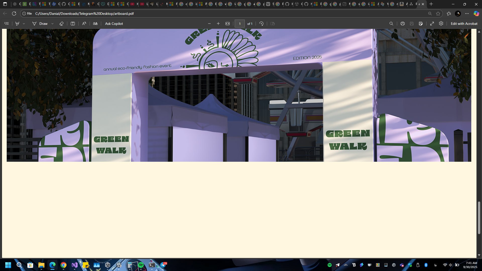Toggle the Draw tool
482x271 pixels.
40,24
